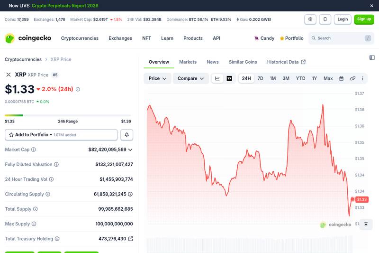Open the Candy rewards icon

pos(256,38)
